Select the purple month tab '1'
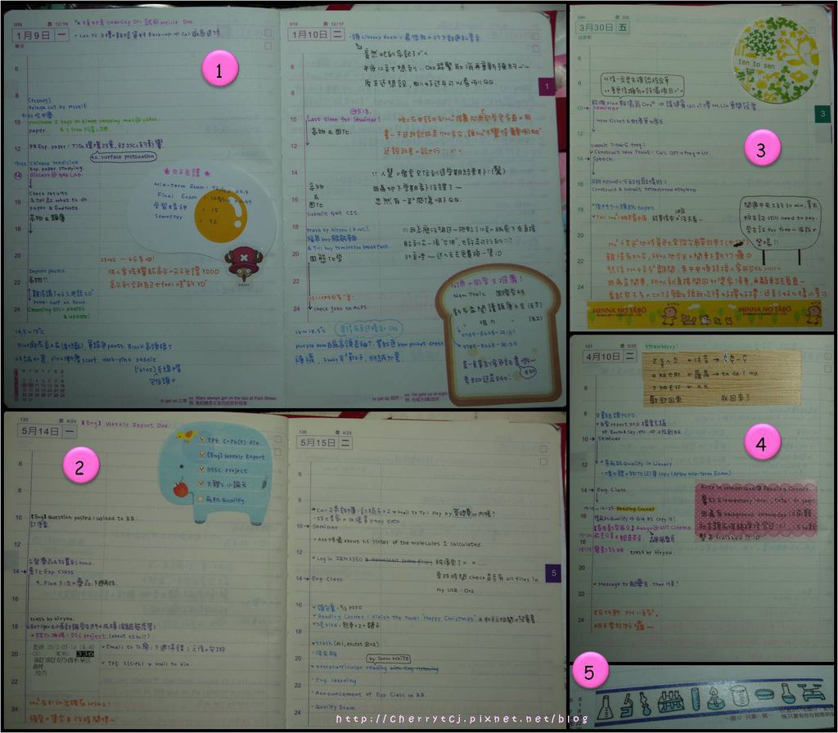Image resolution: width=838 pixels, height=733 pixels. (x=546, y=87)
